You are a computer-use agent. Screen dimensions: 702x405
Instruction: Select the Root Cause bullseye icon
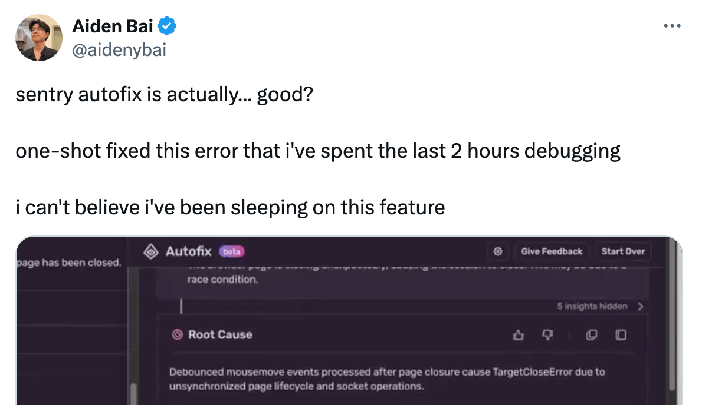point(176,334)
